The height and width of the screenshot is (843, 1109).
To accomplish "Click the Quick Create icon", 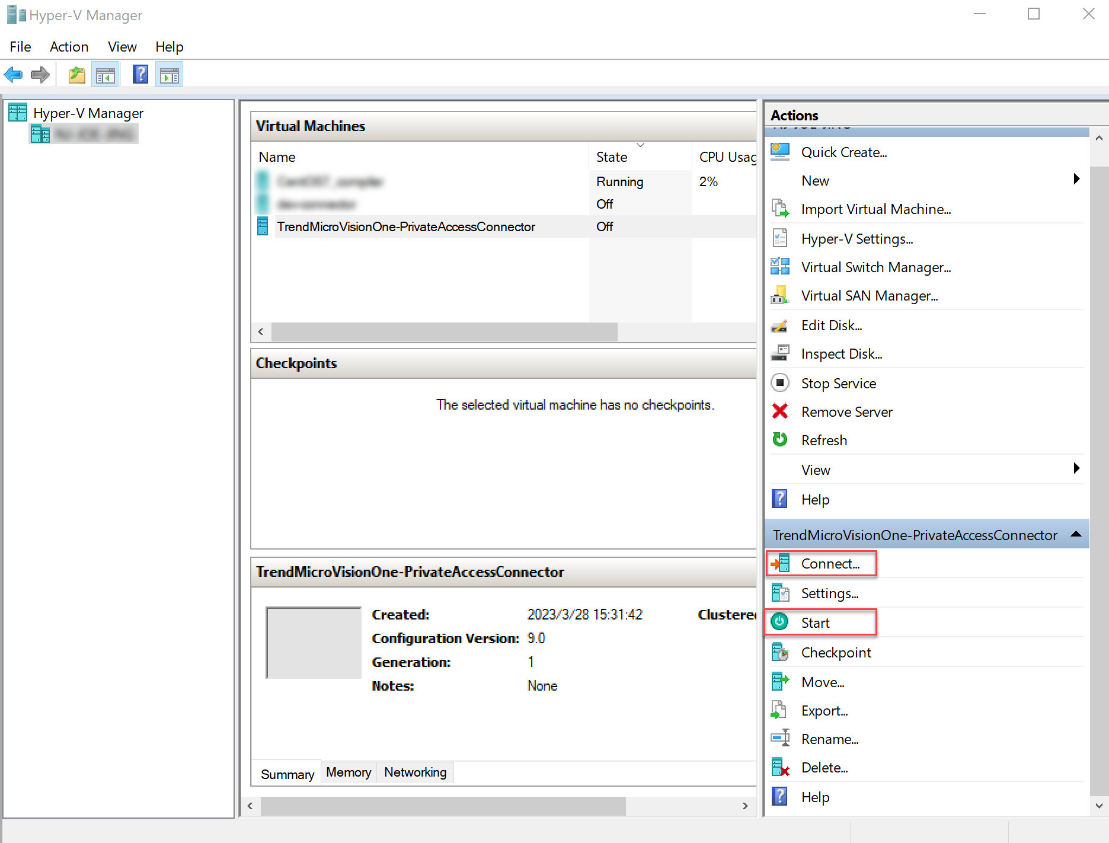I will [780, 152].
